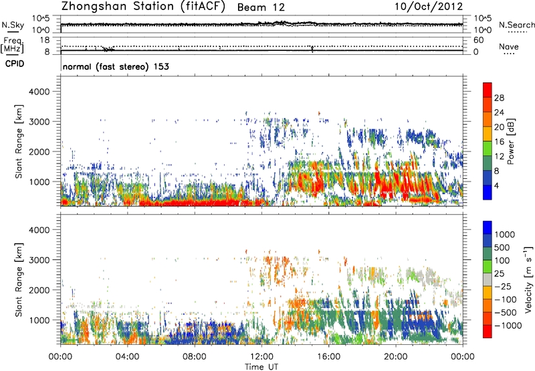Click "Slant Range [km]" label of velocity panel
This screenshot has width=535, height=371.
point(19,280)
